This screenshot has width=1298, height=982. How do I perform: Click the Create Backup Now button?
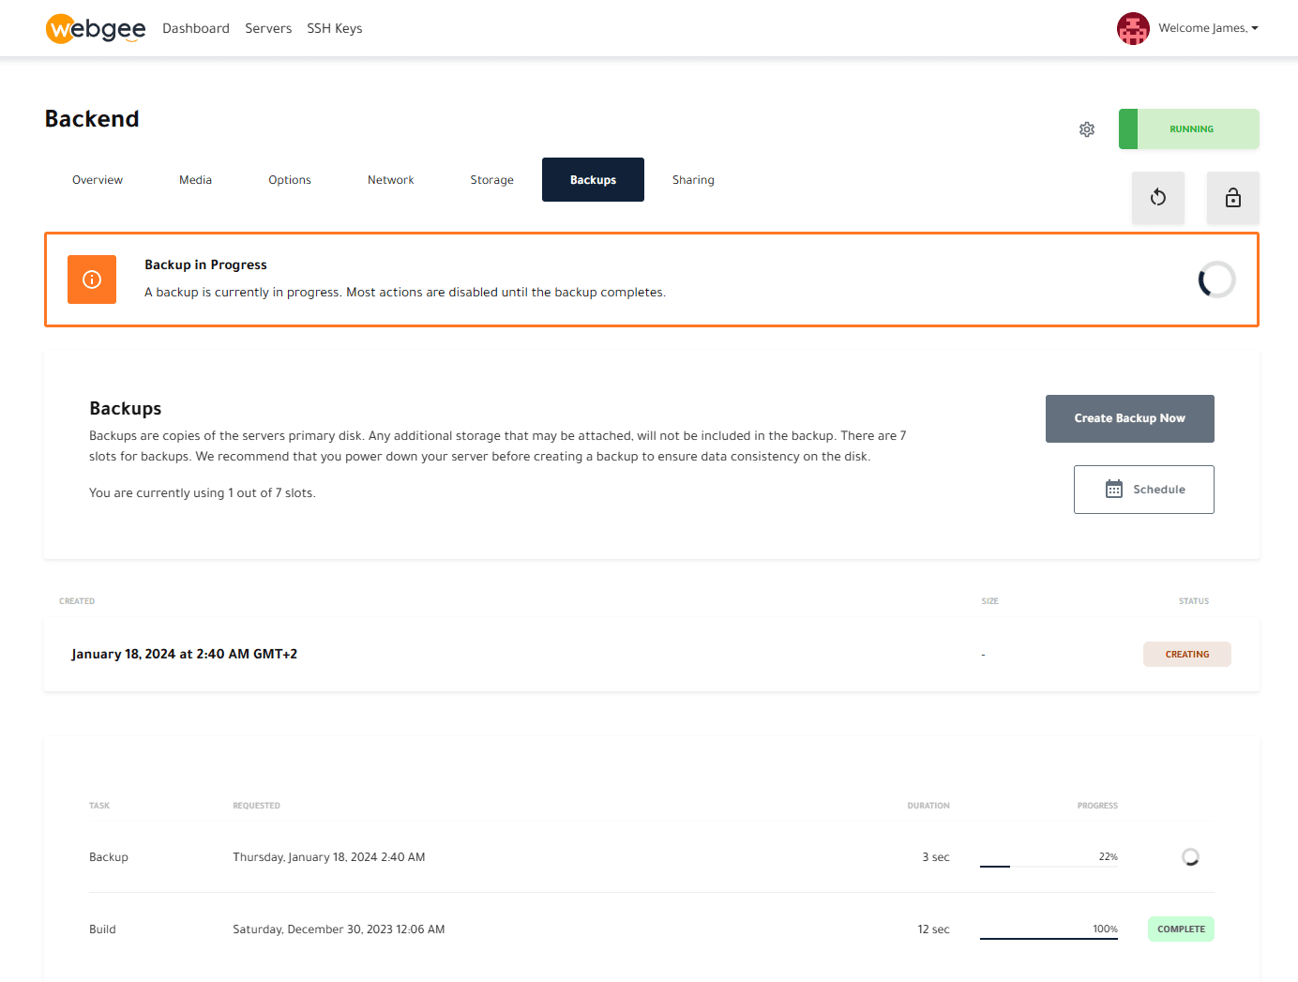click(1130, 418)
